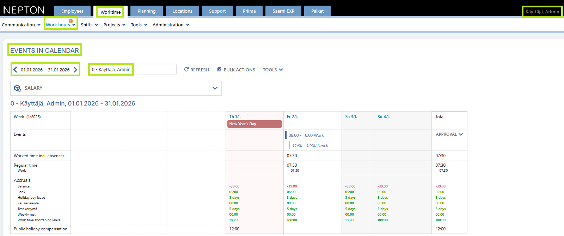Click the Total column -39:00 balance
The image size is (564, 236).
tap(441, 186)
